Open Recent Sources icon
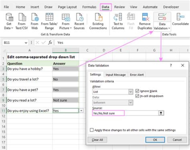 coord(79,17)
